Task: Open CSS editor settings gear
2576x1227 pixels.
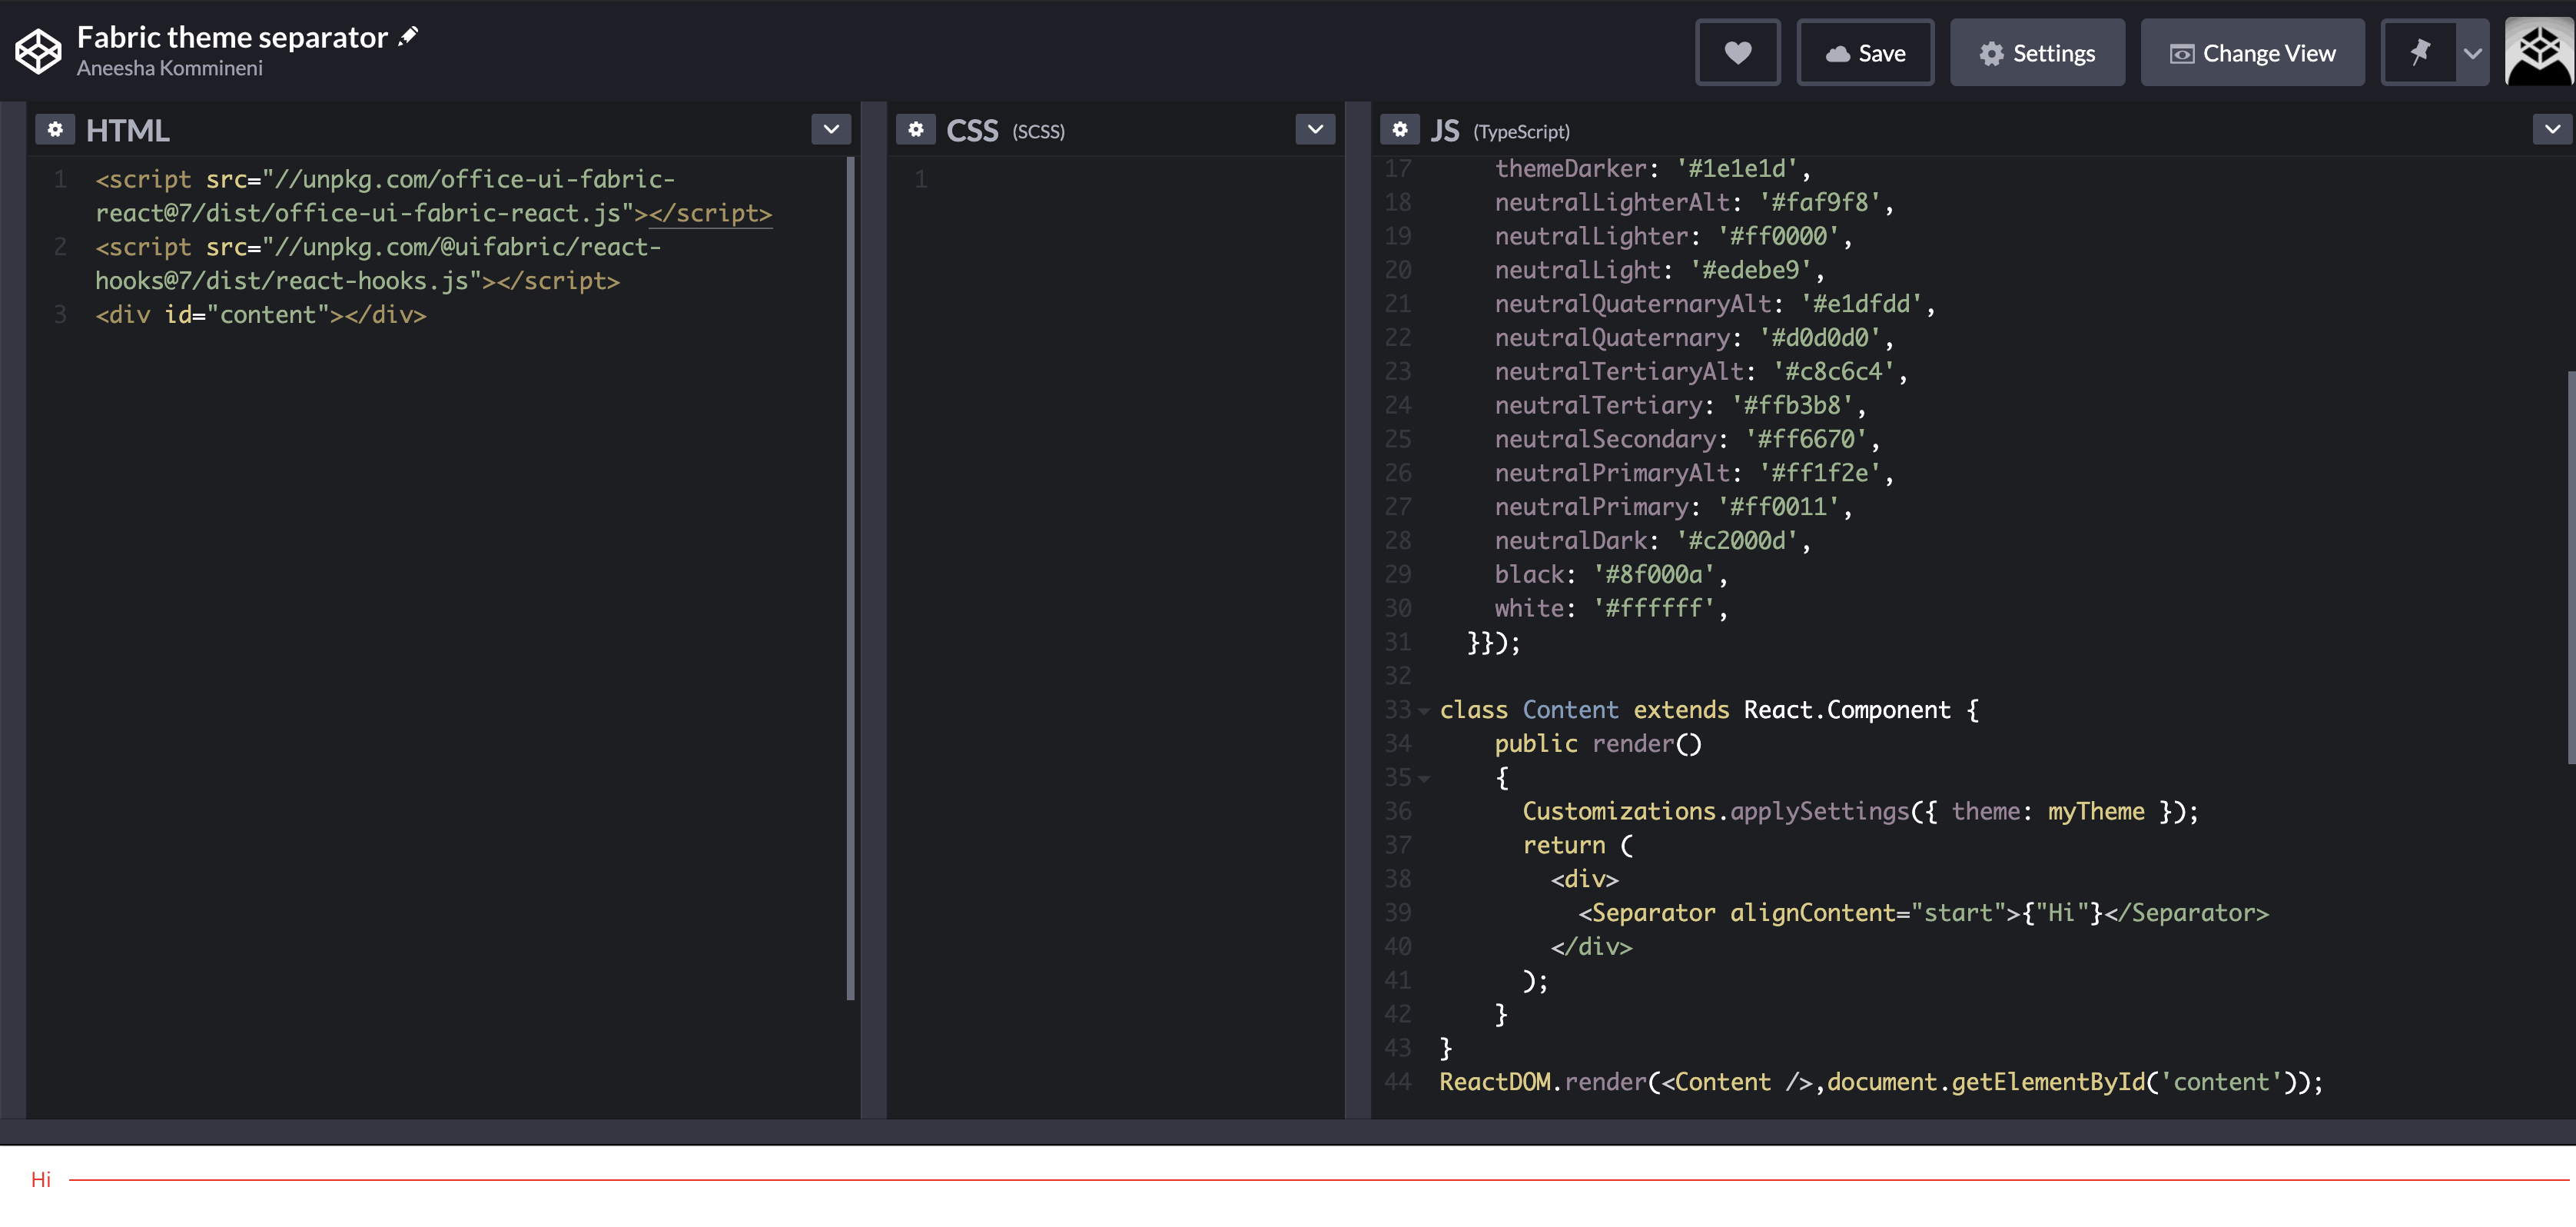Action: [915, 129]
